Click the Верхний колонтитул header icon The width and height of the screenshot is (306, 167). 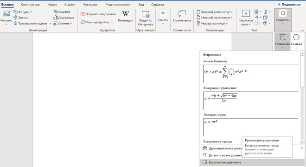(198, 12)
